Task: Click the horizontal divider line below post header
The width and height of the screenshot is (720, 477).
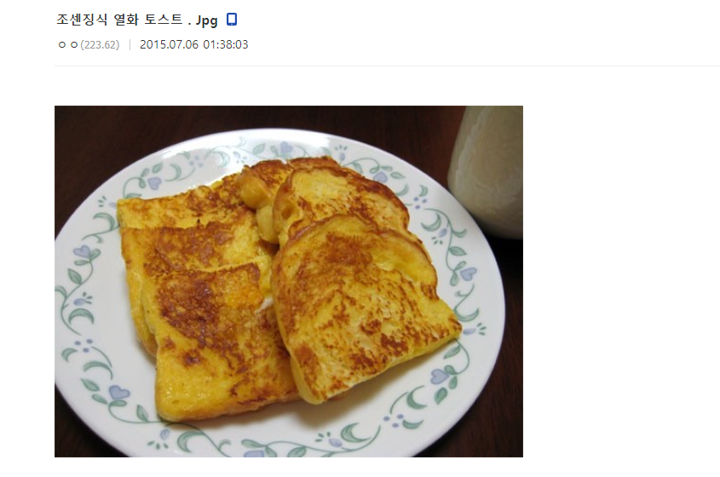Action: click(x=387, y=66)
